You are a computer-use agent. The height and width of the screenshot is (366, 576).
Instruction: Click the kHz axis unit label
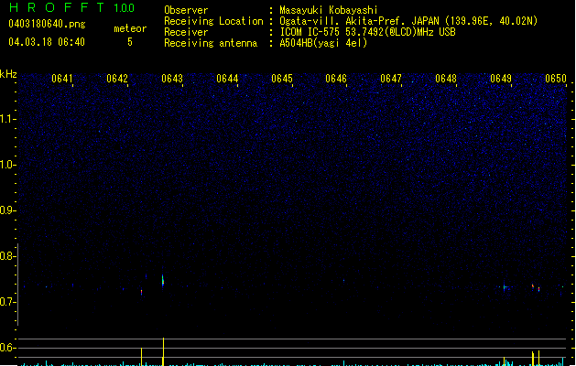click(x=8, y=74)
